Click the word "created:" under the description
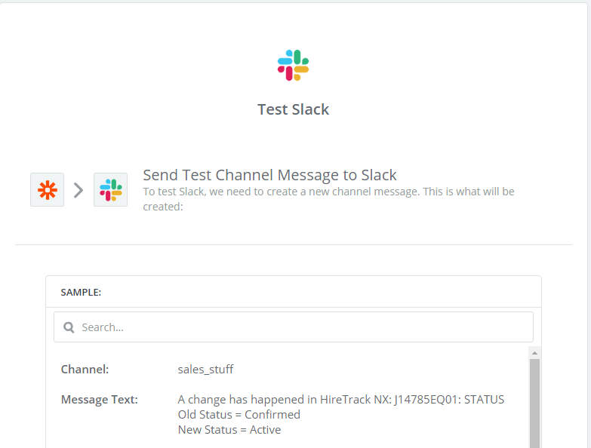 point(163,207)
